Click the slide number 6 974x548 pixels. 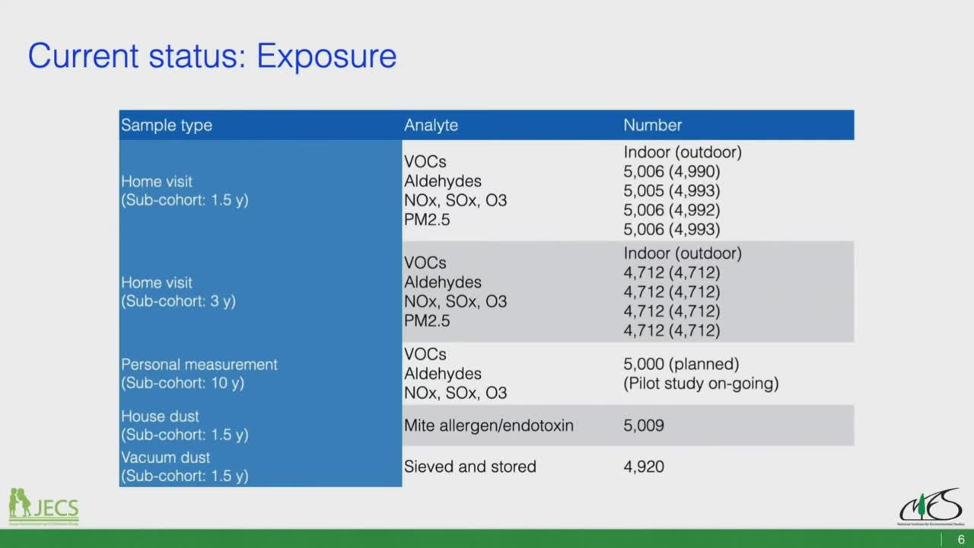pos(960,539)
